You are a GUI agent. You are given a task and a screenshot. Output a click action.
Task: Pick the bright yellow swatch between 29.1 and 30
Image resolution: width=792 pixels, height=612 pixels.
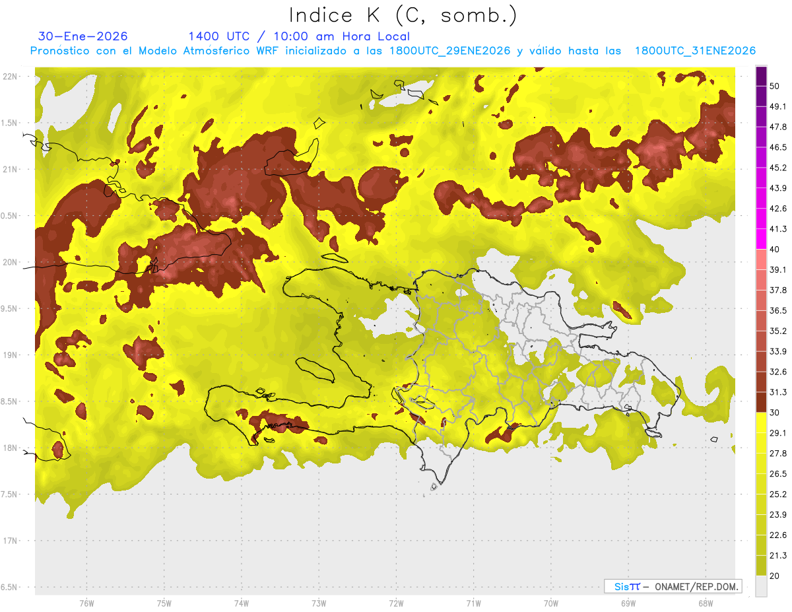tap(761, 423)
